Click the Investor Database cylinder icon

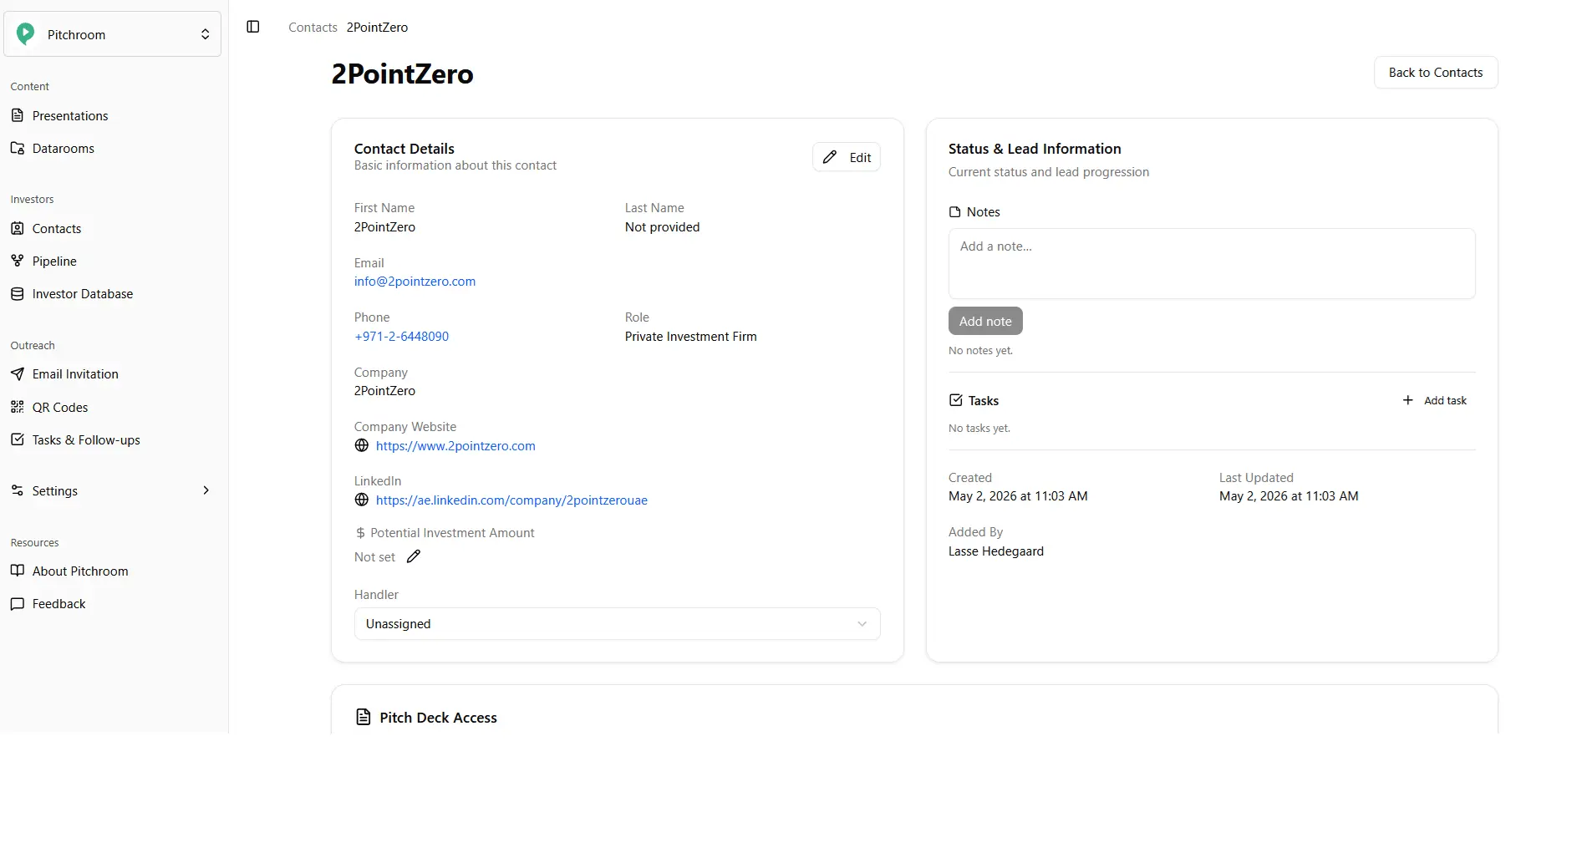point(18,293)
